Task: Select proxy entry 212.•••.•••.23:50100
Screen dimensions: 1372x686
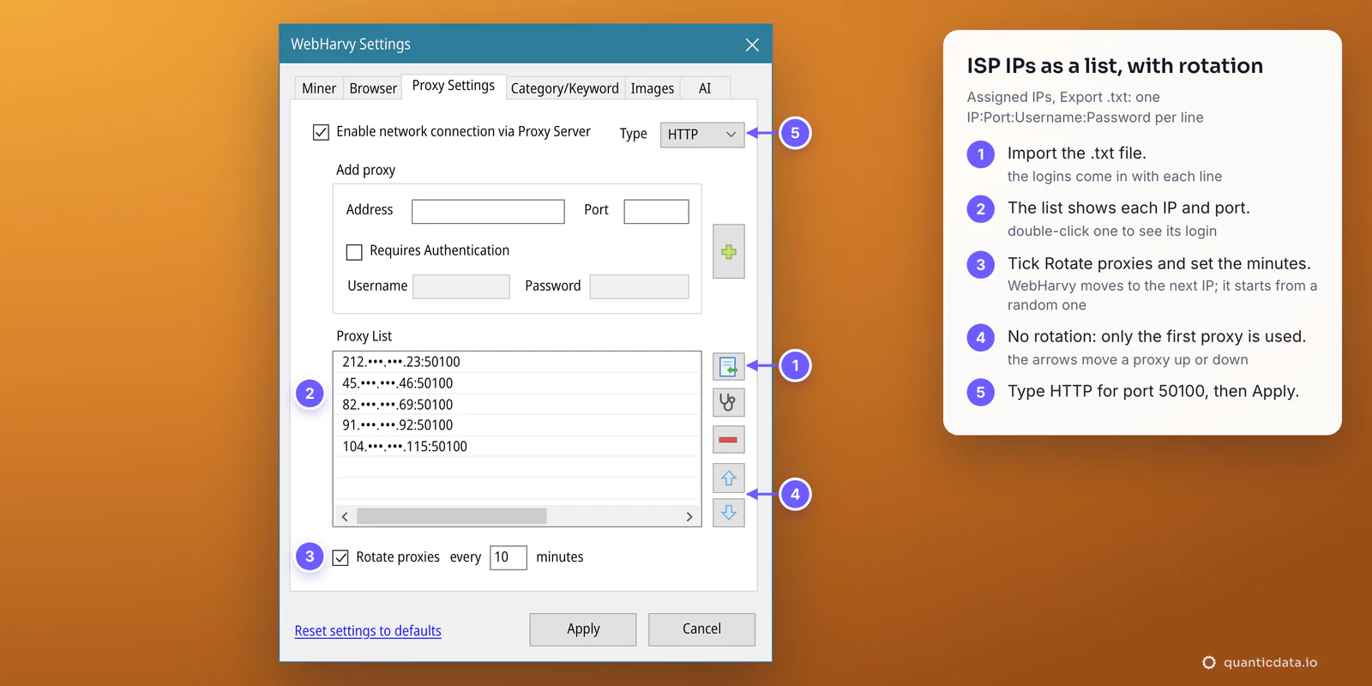Action: [517, 362]
